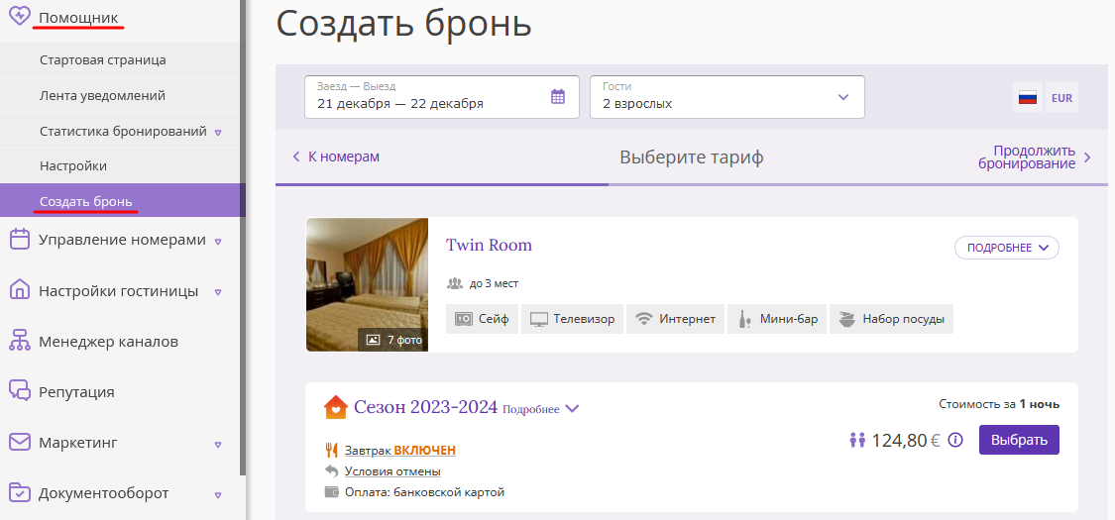
Task: Open Настройки under Помощник
Action: click(x=122, y=165)
